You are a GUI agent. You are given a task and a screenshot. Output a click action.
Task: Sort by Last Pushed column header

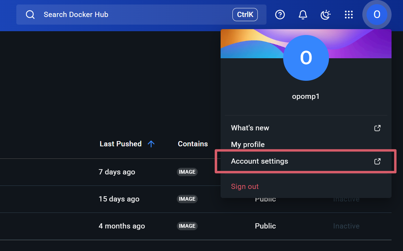pos(121,144)
